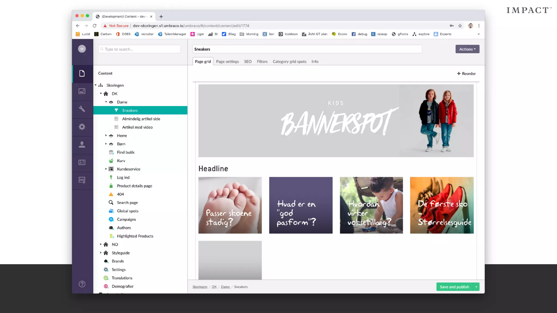Switch to the Page settings tab
The height and width of the screenshot is (313, 557).
[227, 62]
